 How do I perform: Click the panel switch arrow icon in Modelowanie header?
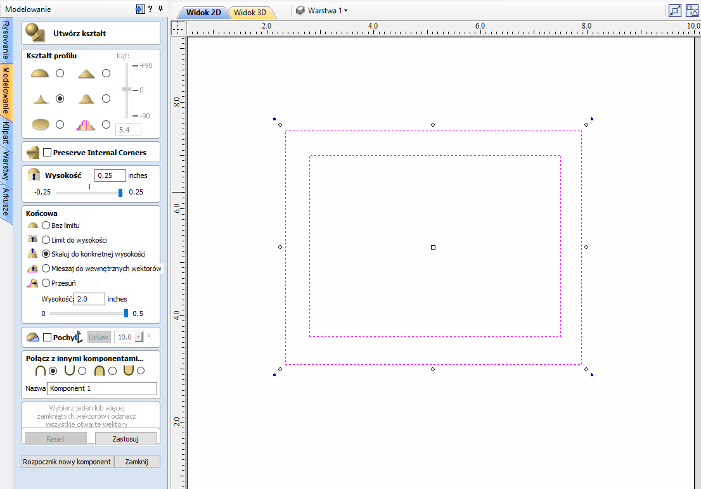point(139,9)
